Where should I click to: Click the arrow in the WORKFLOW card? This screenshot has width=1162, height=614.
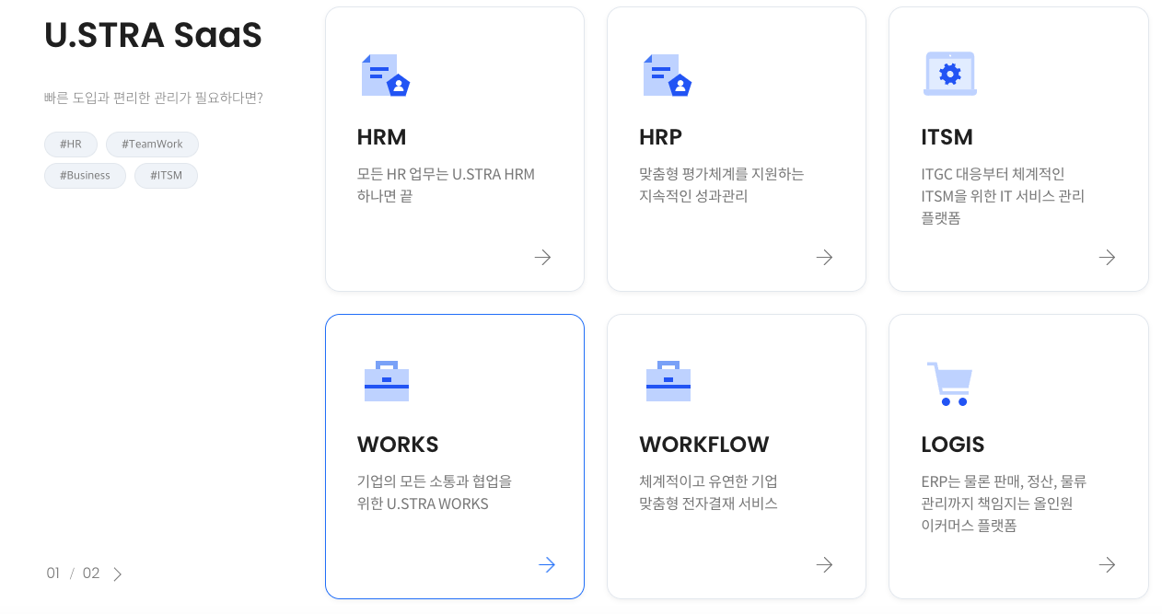(825, 565)
